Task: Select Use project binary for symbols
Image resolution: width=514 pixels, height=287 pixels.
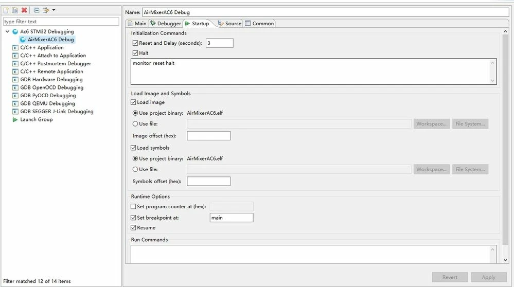Action: (x=135, y=158)
